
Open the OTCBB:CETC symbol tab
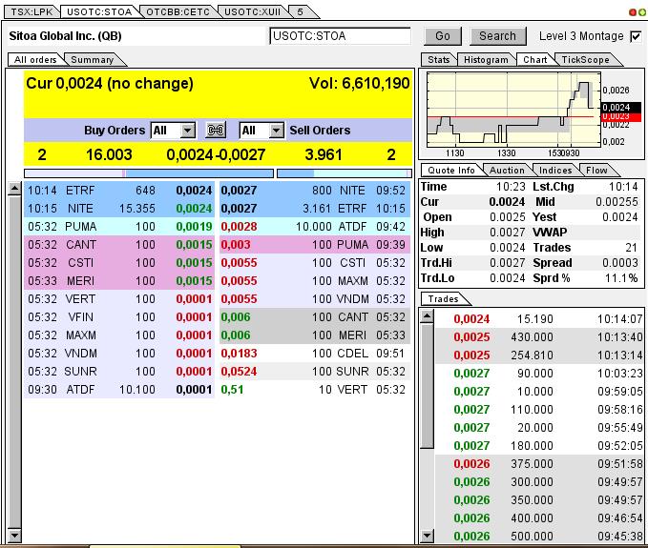[x=176, y=11]
